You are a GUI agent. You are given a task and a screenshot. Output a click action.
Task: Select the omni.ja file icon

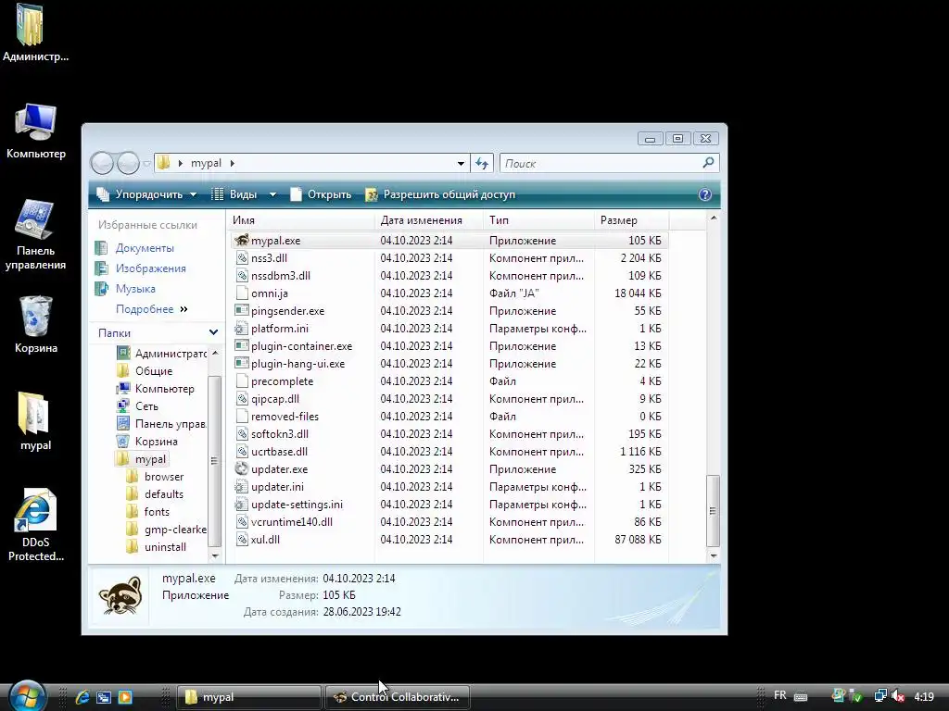point(242,293)
